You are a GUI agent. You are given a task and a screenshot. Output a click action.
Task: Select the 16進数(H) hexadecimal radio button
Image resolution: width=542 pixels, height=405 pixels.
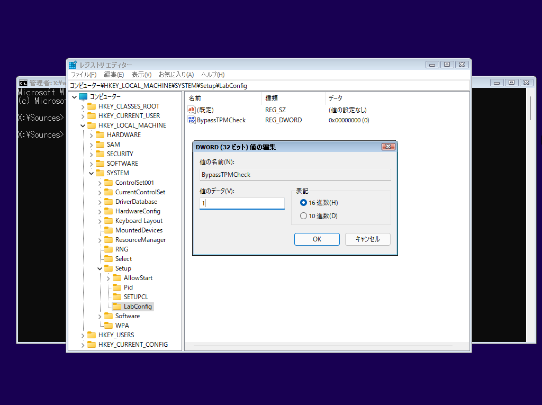point(303,203)
